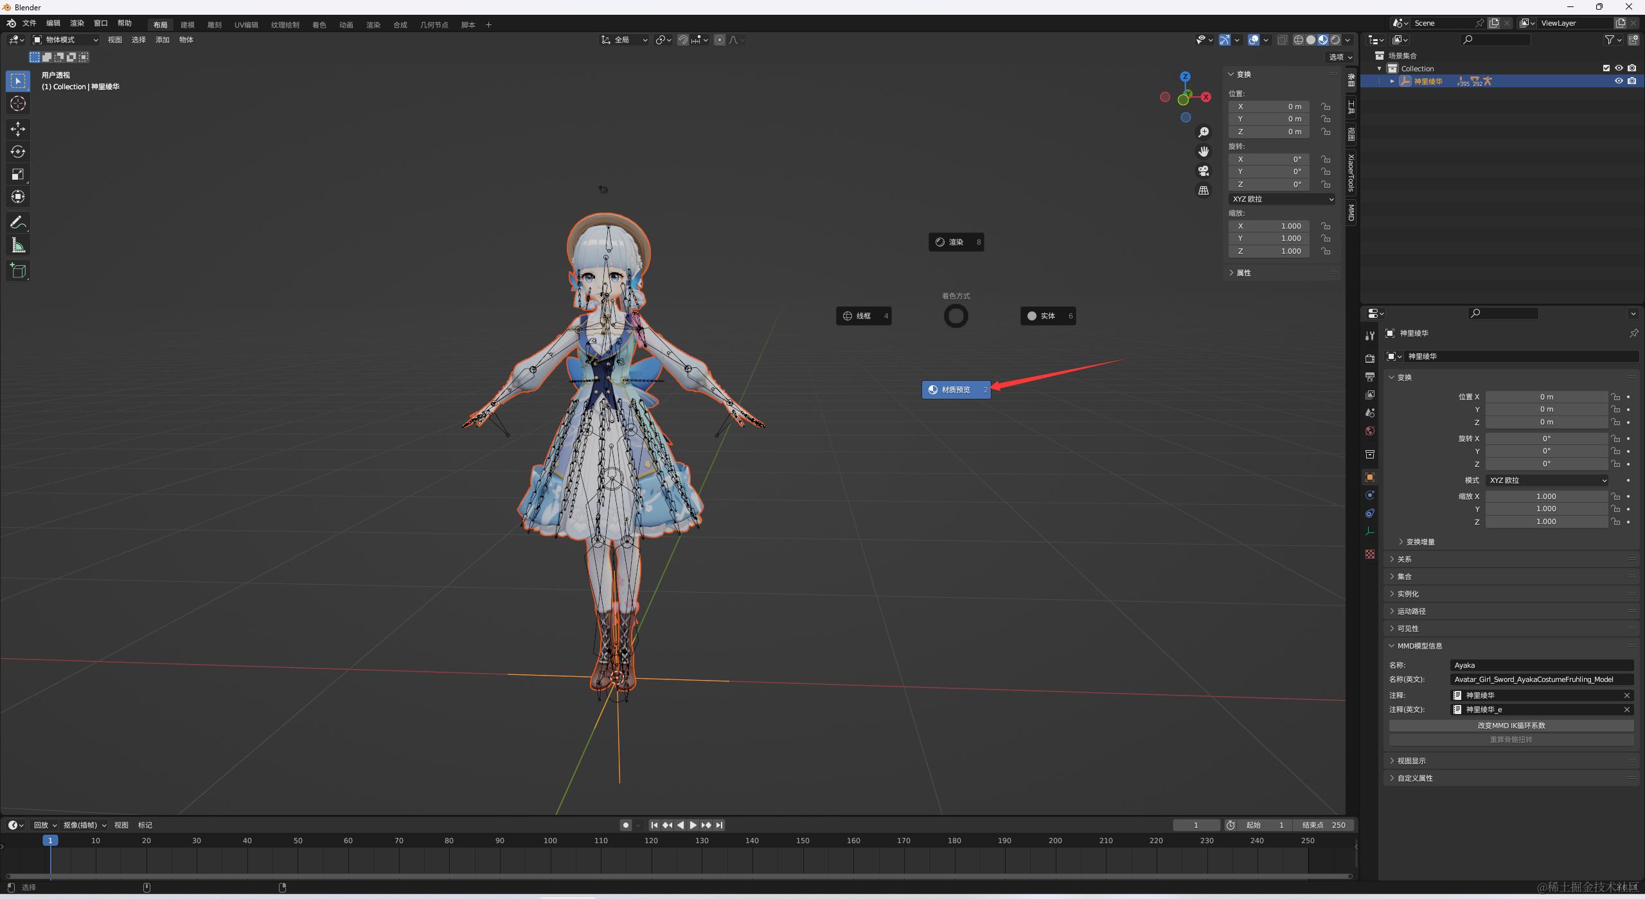Click frame 100 on the timeline
Image resolution: width=1645 pixels, height=899 pixels.
(550, 841)
